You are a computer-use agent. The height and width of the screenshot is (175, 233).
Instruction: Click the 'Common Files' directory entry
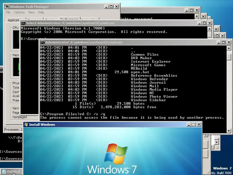(144, 55)
